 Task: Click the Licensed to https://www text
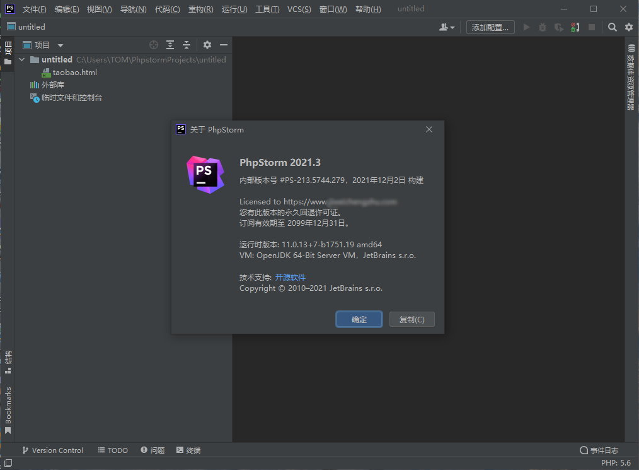coord(283,201)
